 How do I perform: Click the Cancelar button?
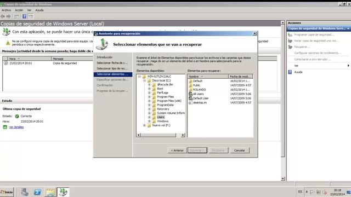click(x=239, y=150)
